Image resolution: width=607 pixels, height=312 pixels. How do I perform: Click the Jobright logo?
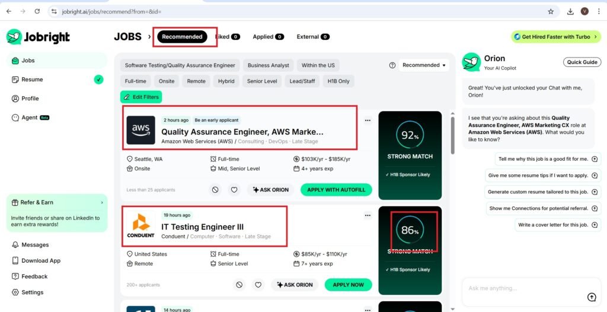tap(39, 37)
